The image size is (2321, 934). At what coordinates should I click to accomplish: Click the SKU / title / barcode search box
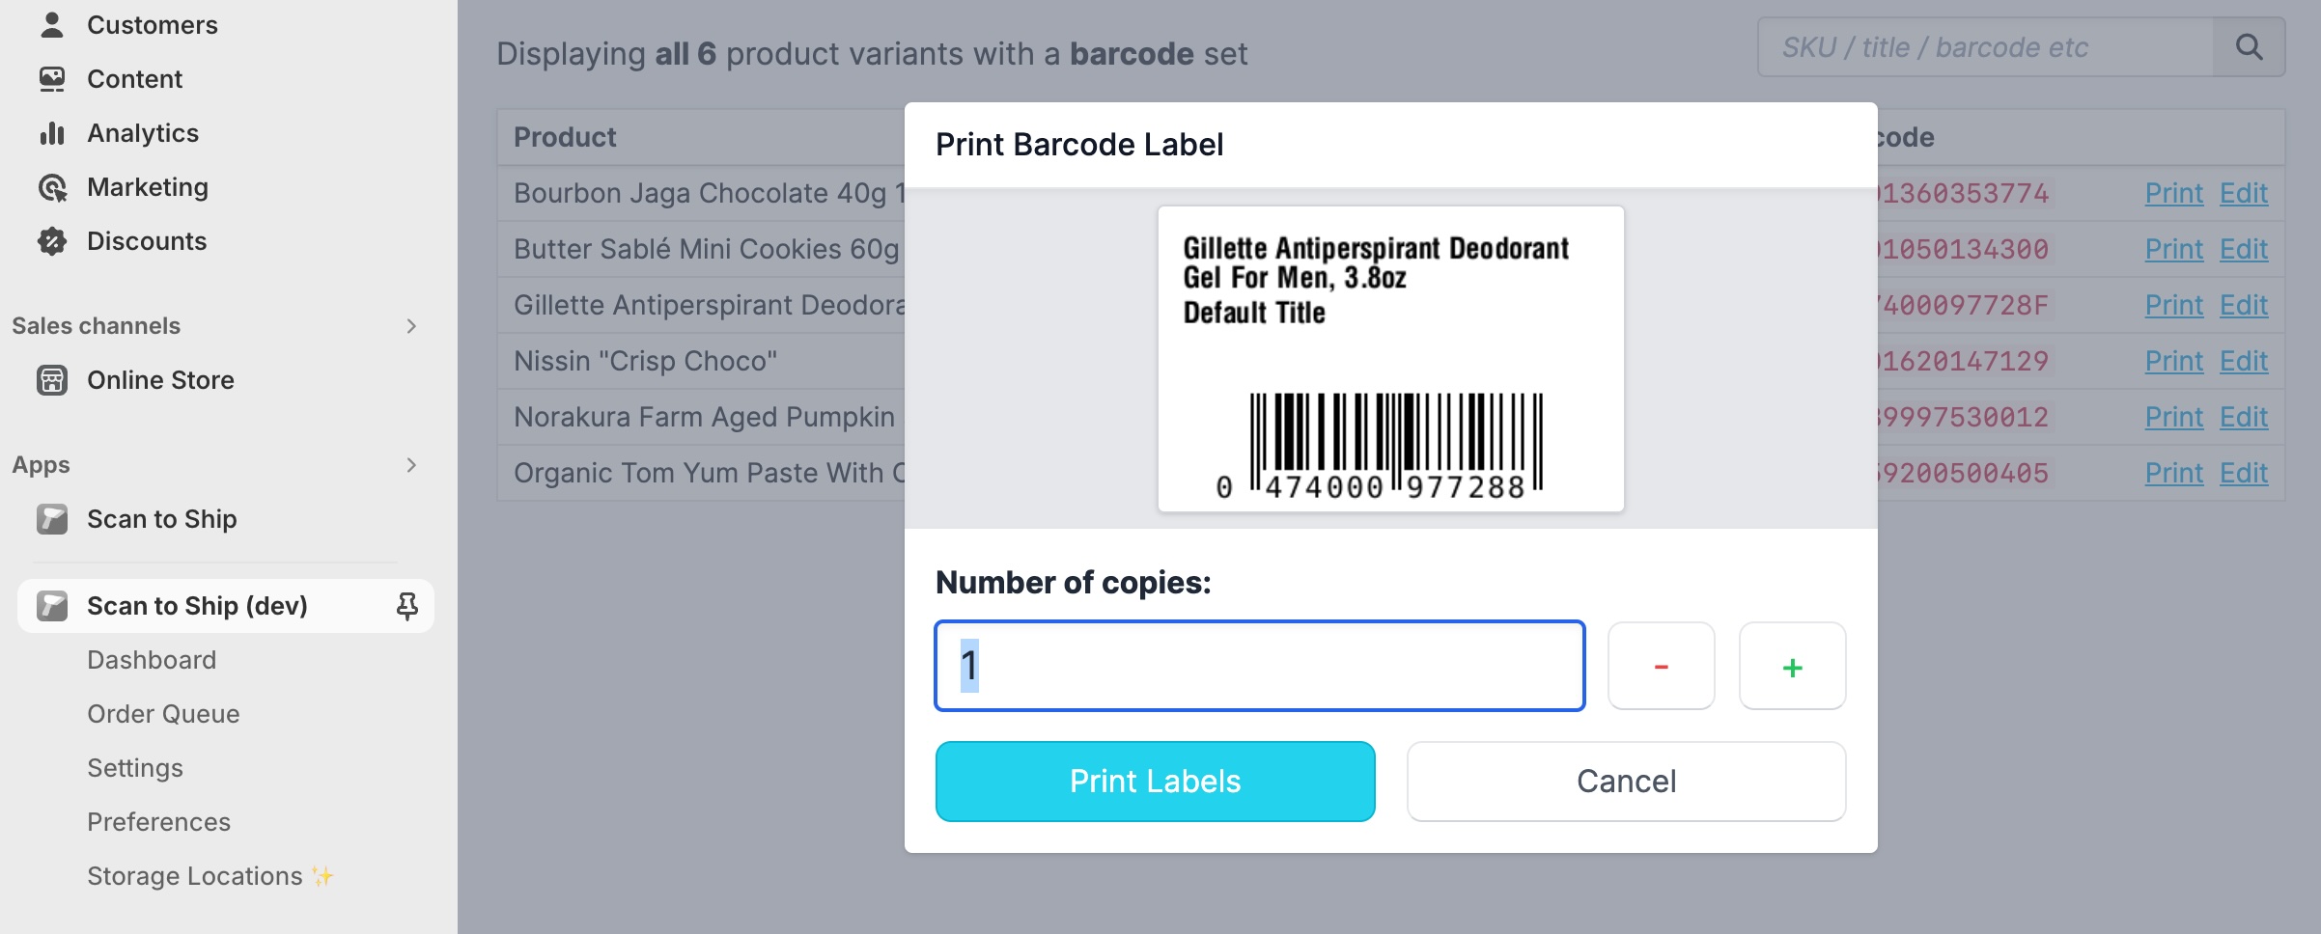point(1985,47)
